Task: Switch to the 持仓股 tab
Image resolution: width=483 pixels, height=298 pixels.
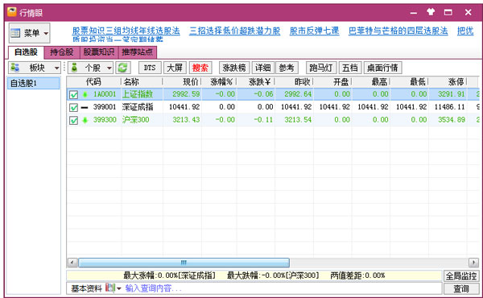Action: [x=62, y=52]
